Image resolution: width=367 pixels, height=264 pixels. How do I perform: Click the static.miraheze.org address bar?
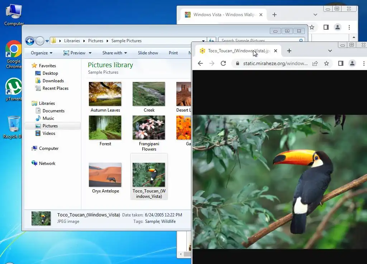275,63
